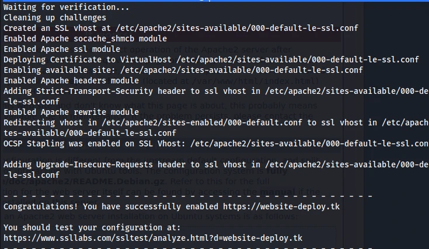Click the 'Enabled Apache ssl module' line
Screen dimensions: 429x249
pyautogui.click(x=61, y=49)
